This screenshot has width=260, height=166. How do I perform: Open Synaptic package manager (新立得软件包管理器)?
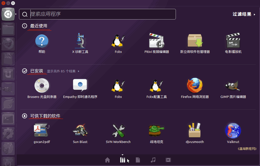click(x=195, y=41)
